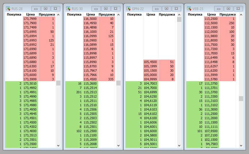The image size is (249, 154).
Task: Click the Продажа column header in VEB-23
Action: click(x=228, y=14)
